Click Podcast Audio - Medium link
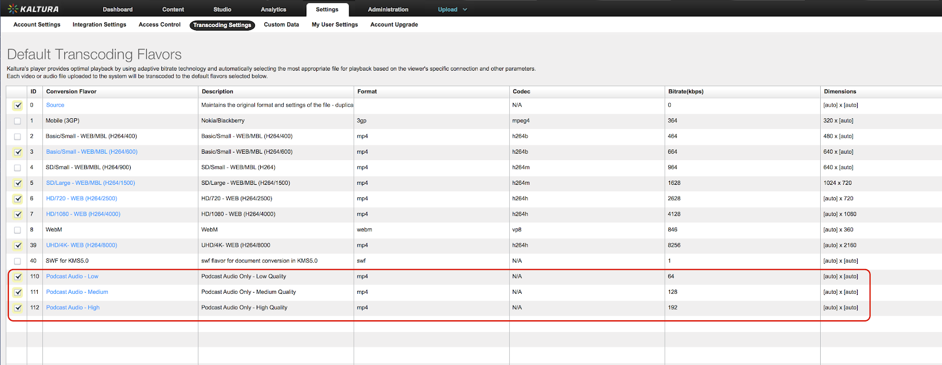The width and height of the screenshot is (942, 365). (77, 292)
